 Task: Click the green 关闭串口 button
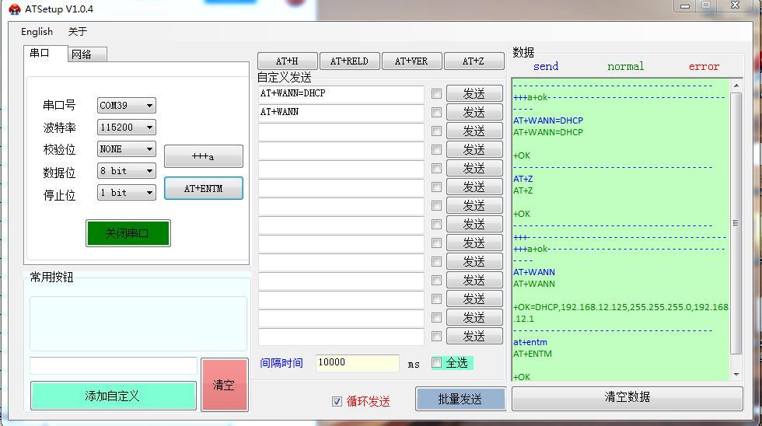click(x=128, y=233)
